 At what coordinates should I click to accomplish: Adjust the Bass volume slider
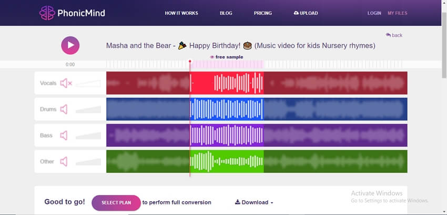click(x=88, y=136)
